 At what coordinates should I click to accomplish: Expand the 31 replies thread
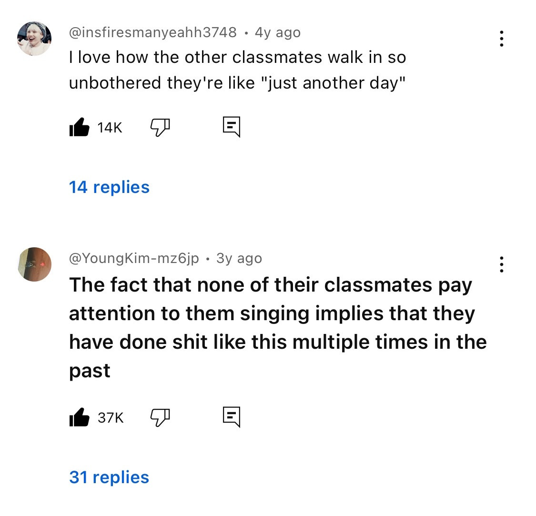pyautogui.click(x=109, y=477)
